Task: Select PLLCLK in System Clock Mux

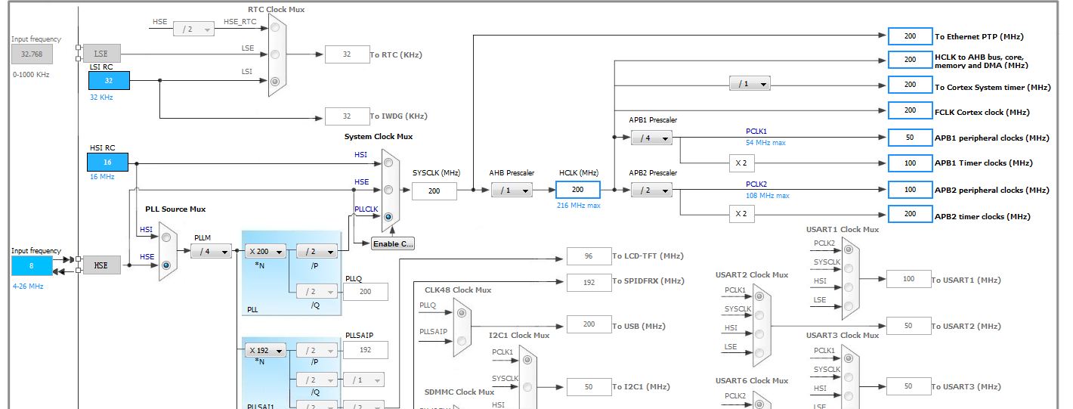Action: pos(389,216)
